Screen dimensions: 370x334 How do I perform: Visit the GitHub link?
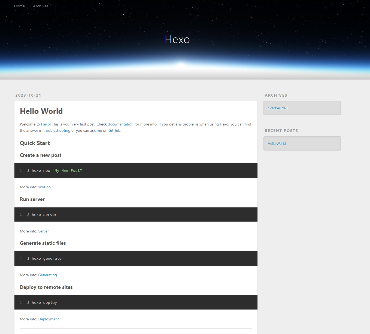pos(114,130)
